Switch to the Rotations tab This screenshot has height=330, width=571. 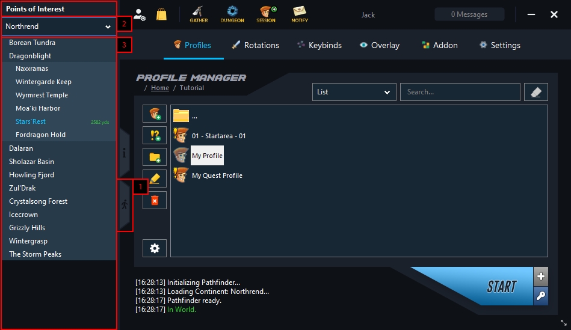pyautogui.click(x=255, y=45)
